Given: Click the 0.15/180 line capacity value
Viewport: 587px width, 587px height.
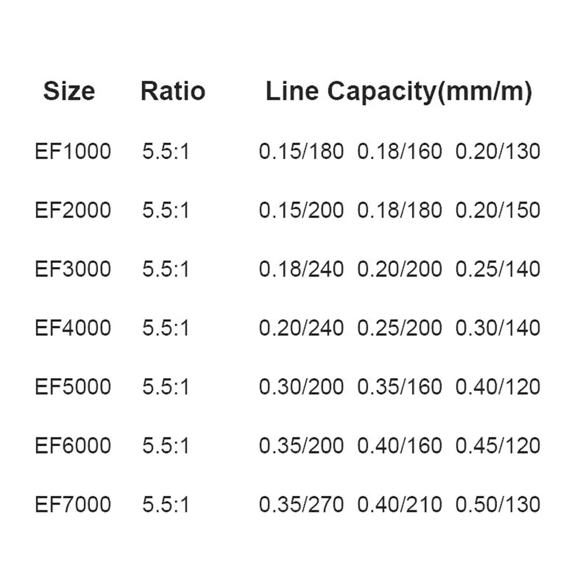Looking at the screenshot, I should tap(301, 151).
